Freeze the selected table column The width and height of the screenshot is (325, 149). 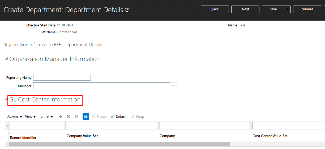pos(99,117)
